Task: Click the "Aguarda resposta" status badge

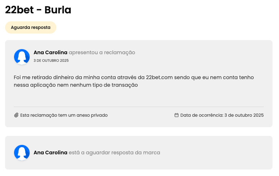Action: pos(31,27)
